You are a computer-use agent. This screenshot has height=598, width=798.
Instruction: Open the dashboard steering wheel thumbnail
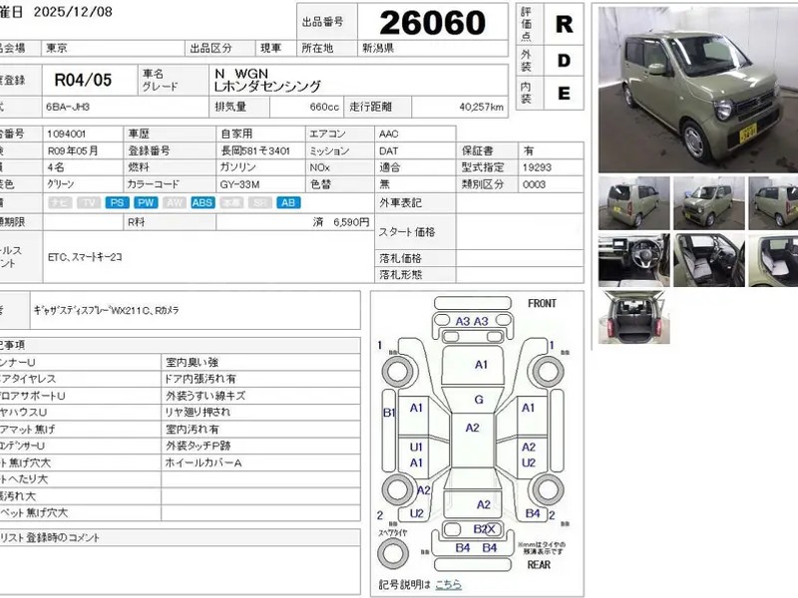pos(633,260)
